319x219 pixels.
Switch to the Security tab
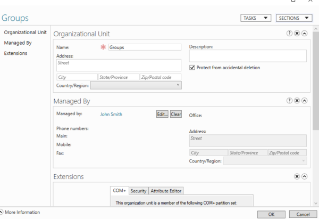pyautogui.click(x=138, y=191)
